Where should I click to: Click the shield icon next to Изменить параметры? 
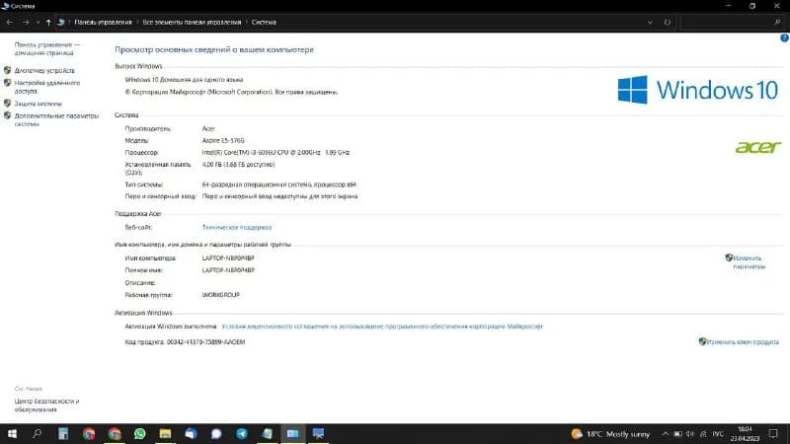pyautogui.click(x=729, y=258)
